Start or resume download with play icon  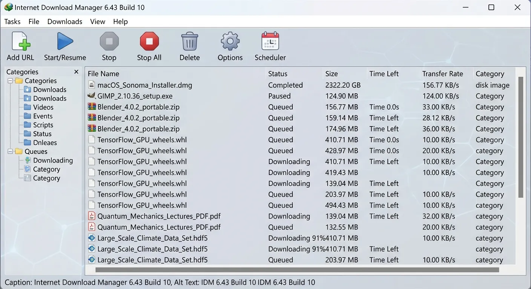pos(65,41)
